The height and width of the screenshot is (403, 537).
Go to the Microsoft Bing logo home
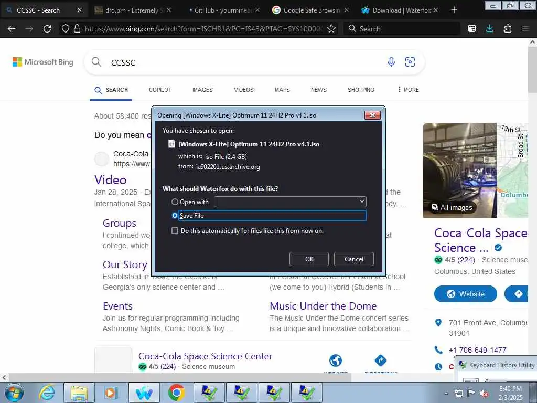click(x=43, y=62)
